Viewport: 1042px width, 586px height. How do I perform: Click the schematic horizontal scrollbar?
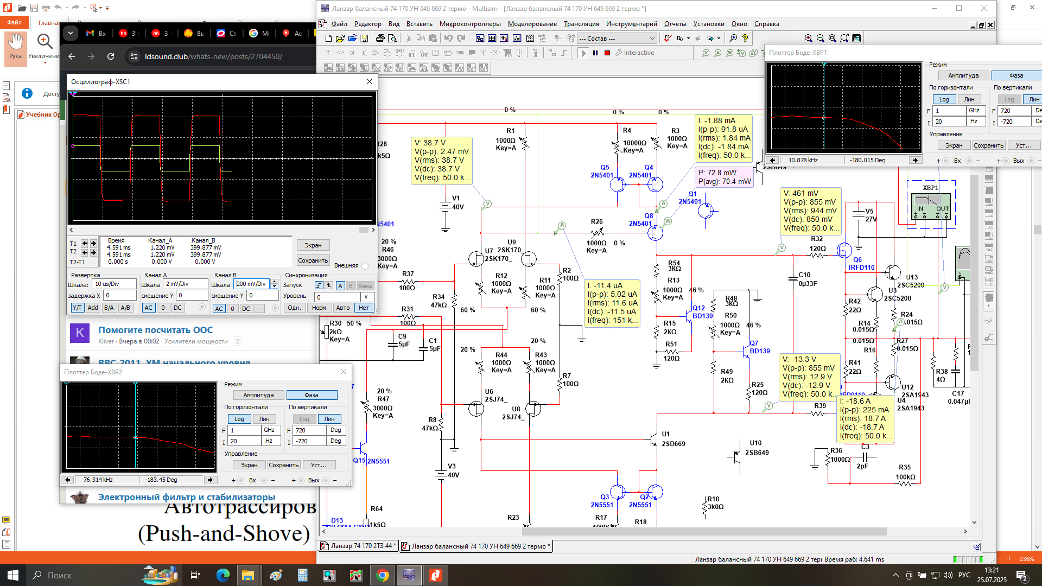(704, 532)
